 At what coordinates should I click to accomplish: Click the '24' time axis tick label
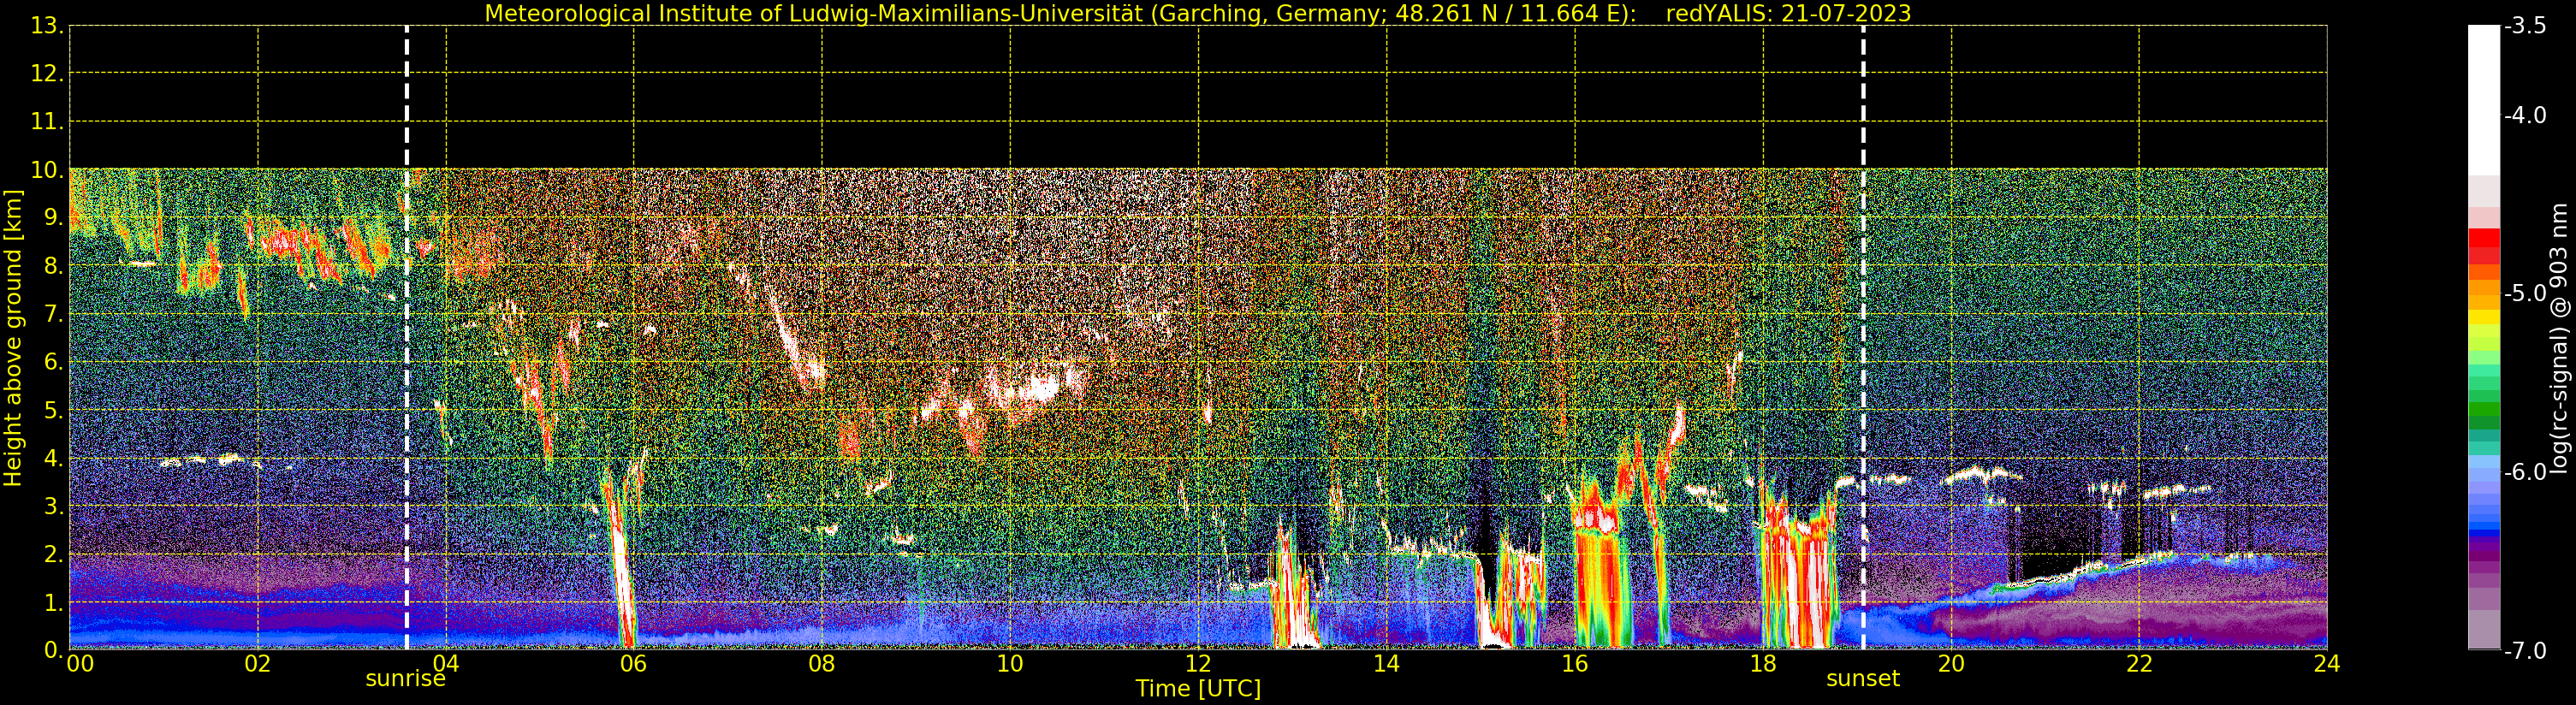2327,664
